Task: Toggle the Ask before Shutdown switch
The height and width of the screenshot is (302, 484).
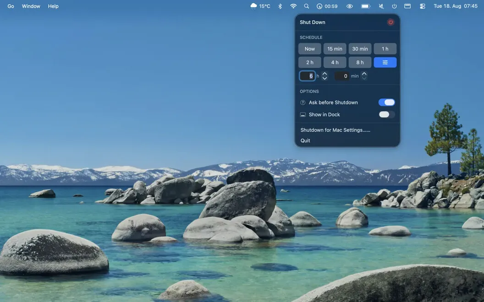Action: tap(386, 102)
